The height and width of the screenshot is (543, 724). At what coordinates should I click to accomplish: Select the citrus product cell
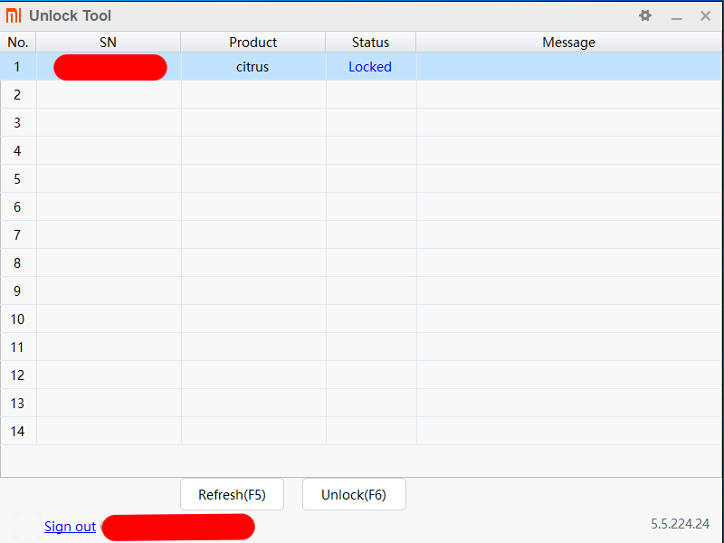(x=252, y=67)
